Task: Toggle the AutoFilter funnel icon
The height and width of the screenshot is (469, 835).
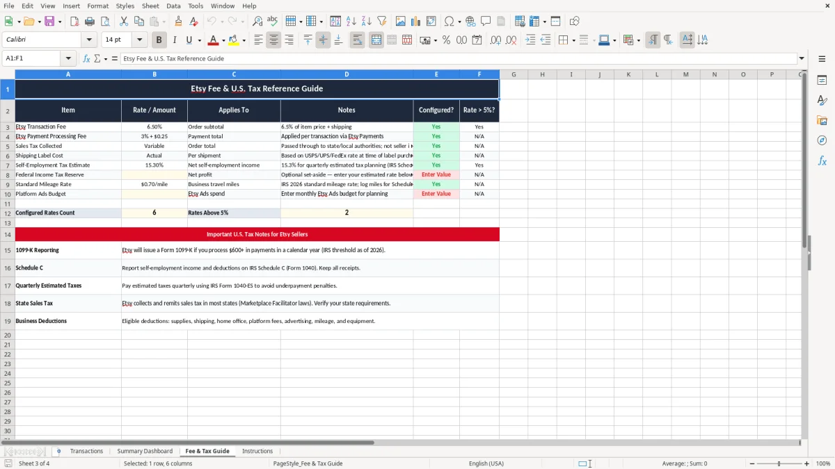Action: 382,22
